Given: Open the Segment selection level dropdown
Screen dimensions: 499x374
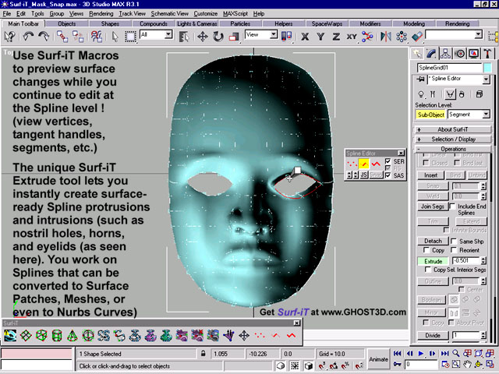Looking at the screenshot, I should [x=486, y=115].
